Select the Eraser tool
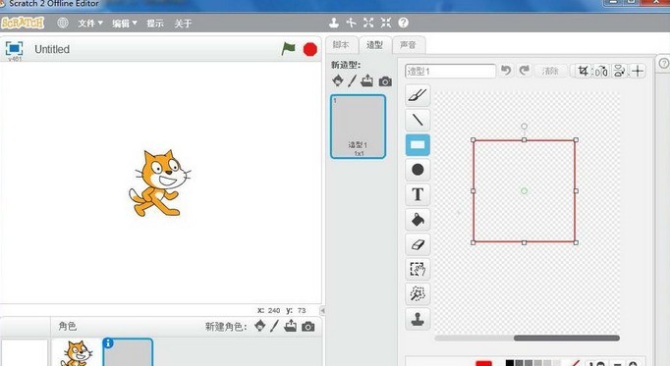The height and width of the screenshot is (366, 670). 418,244
